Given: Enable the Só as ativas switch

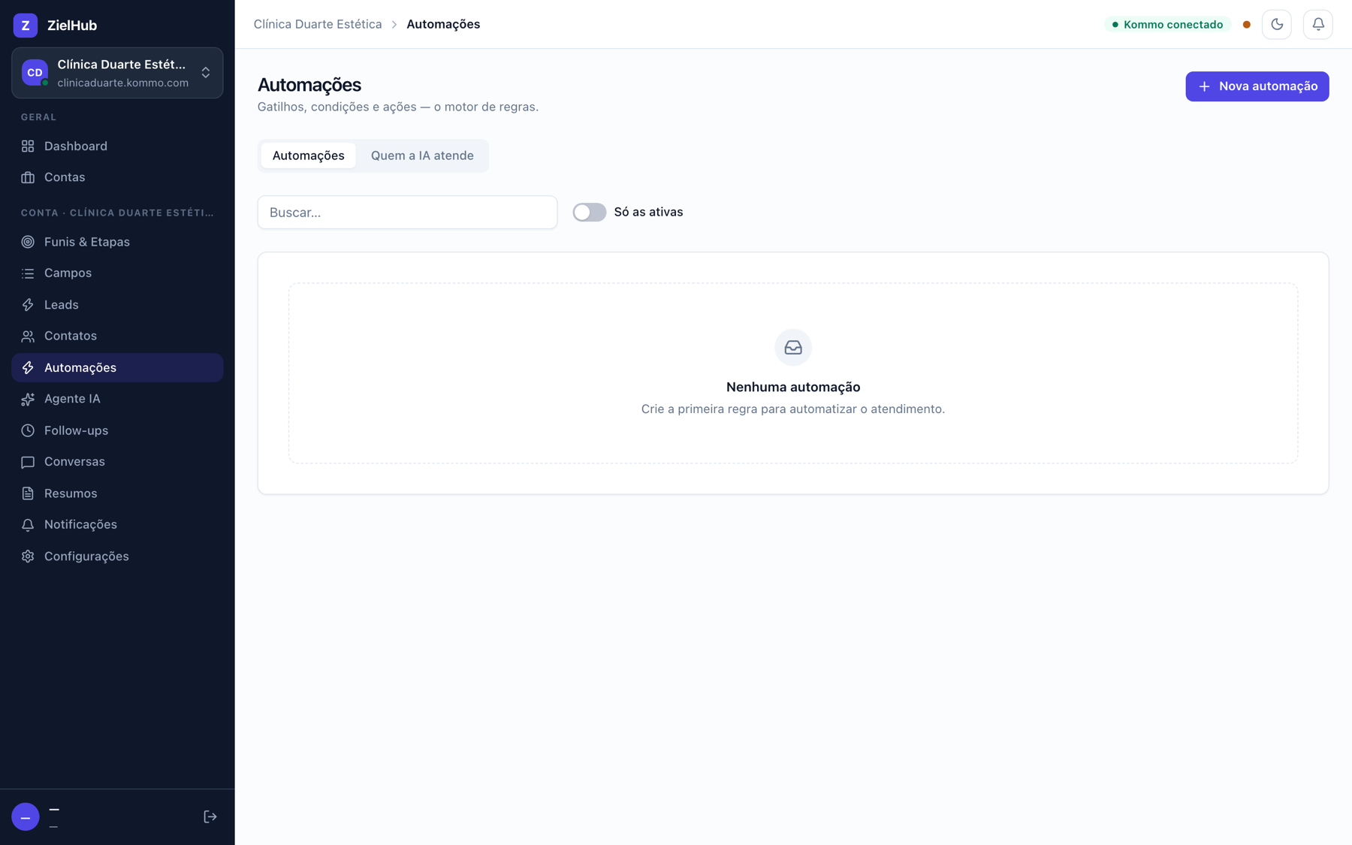Looking at the screenshot, I should (x=590, y=213).
